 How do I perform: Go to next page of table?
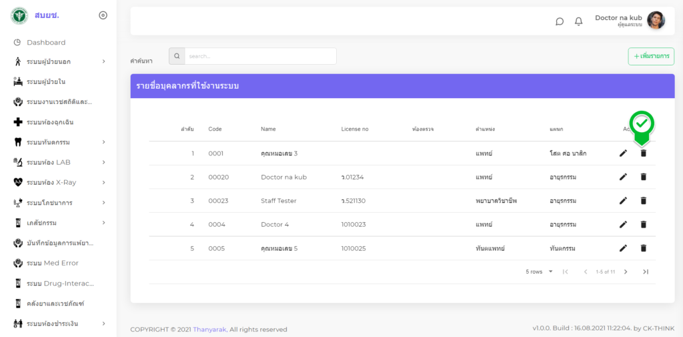(626, 272)
